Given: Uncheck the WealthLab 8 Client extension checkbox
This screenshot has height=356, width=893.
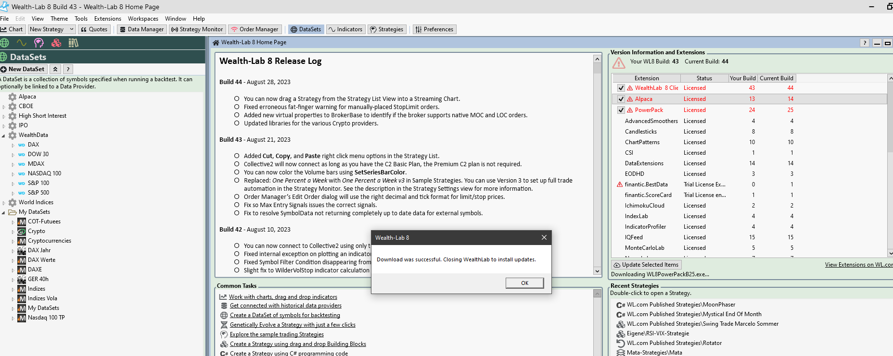Looking at the screenshot, I should coord(621,88).
